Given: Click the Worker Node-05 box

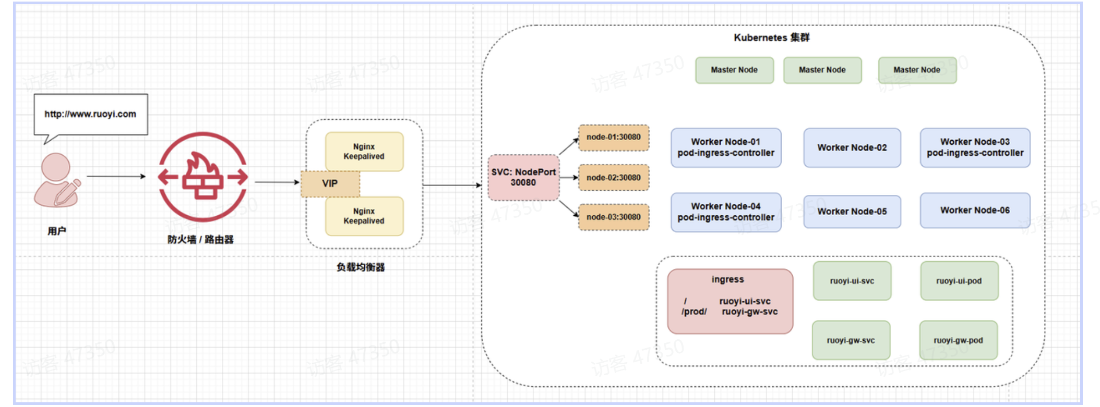Looking at the screenshot, I should (x=852, y=212).
